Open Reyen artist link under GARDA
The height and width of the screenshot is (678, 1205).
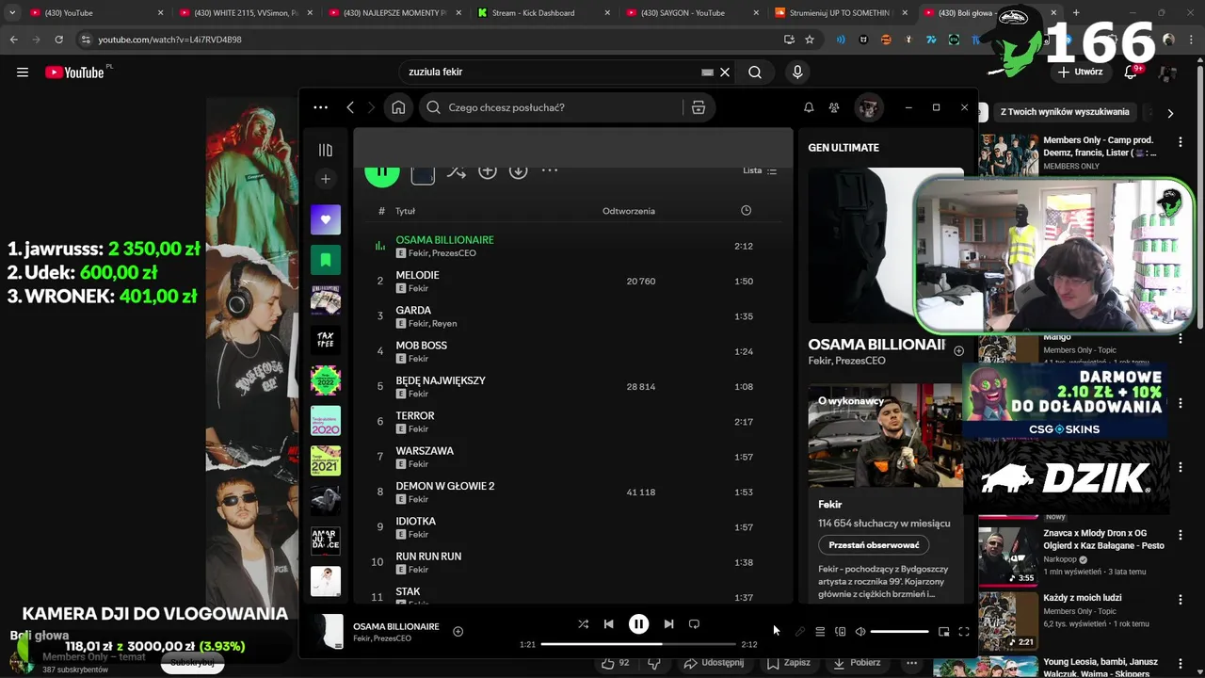(x=443, y=323)
